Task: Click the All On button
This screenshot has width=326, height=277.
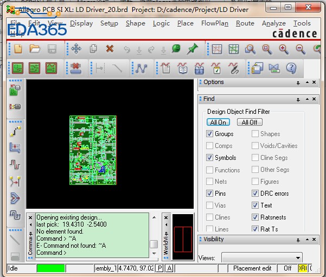Action: (218, 122)
